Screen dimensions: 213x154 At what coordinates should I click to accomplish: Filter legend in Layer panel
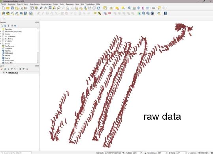pos(12,69)
